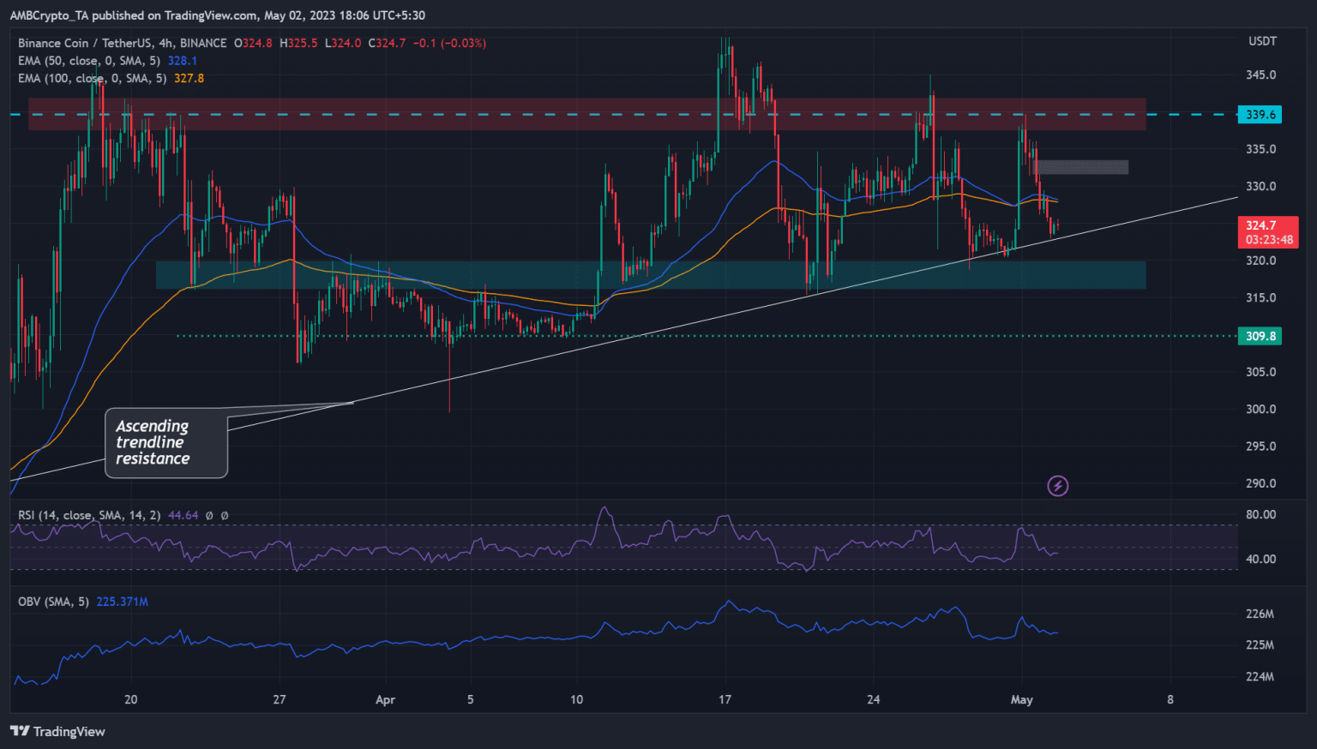The image size is (1317, 749).
Task: Select the EMA 100 indicator legend
Action: tap(89, 78)
